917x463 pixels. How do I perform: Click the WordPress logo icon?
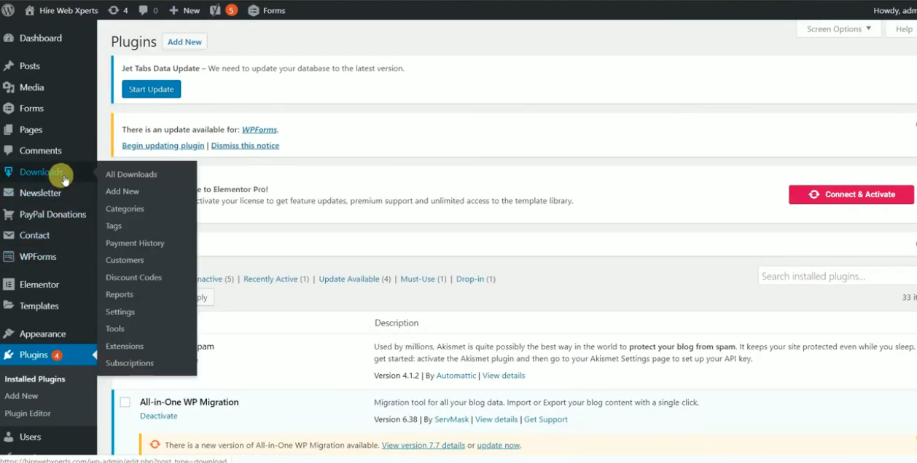click(8, 10)
